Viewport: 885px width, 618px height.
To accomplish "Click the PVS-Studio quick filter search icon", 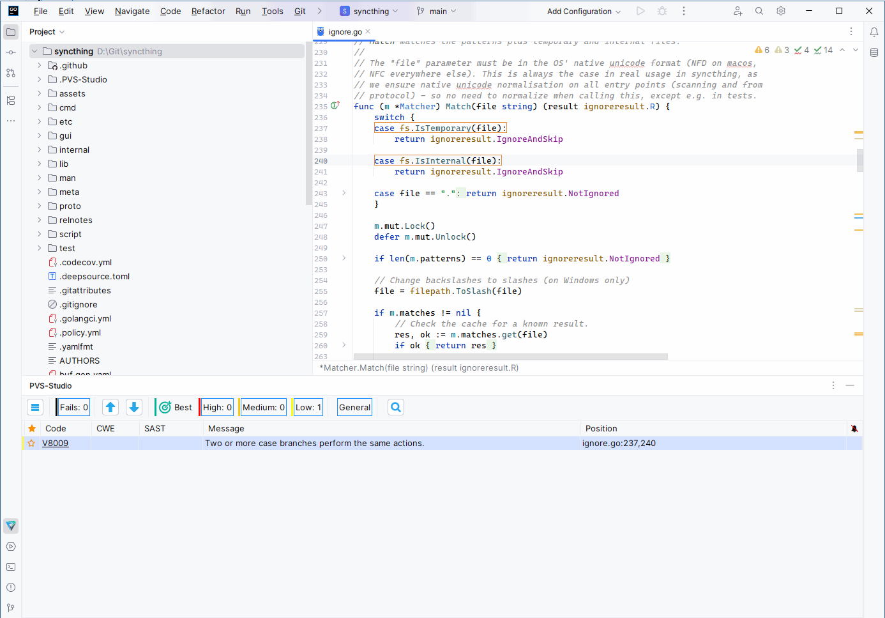I will (x=396, y=407).
